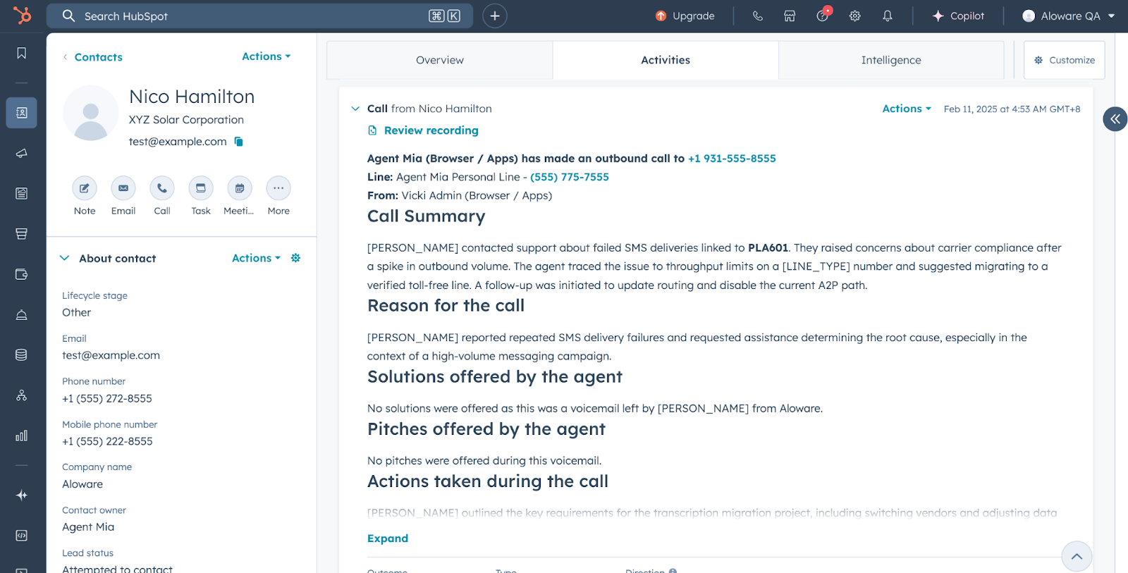Open Bookmarks in the left sidebar
The height and width of the screenshot is (573, 1128).
click(22, 54)
